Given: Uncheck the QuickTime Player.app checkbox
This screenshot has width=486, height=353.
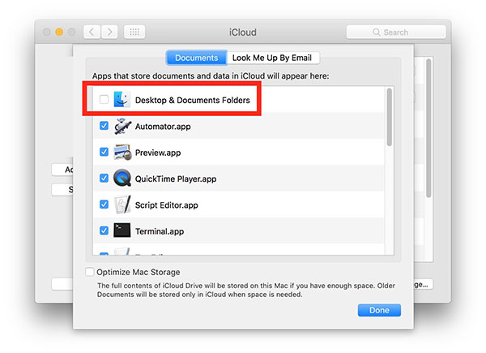Looking at the screenshot, I should [x=104, y=179].
